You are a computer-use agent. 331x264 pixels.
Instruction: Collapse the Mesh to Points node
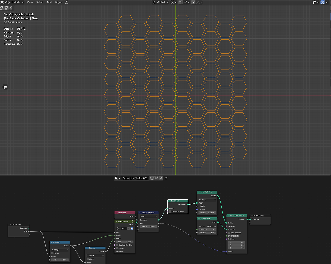[x=199, y=192]
